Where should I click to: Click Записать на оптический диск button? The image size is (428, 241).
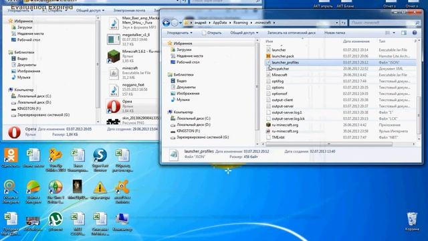coord(292,33)
